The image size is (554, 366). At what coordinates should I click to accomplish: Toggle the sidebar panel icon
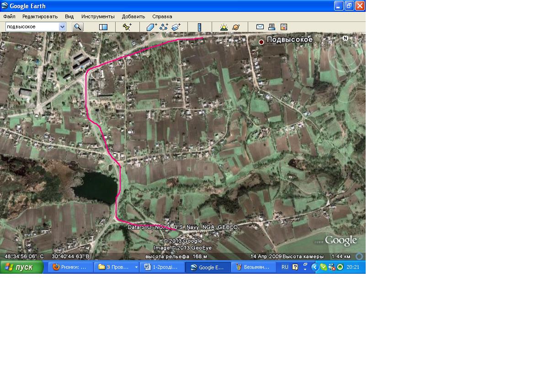coord(103,27)
